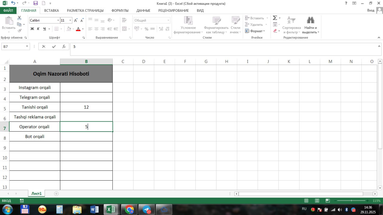The height and width of the screenshot is (215, 383).
Task: Select cell containing Telegram orqali
Action: 35,97
